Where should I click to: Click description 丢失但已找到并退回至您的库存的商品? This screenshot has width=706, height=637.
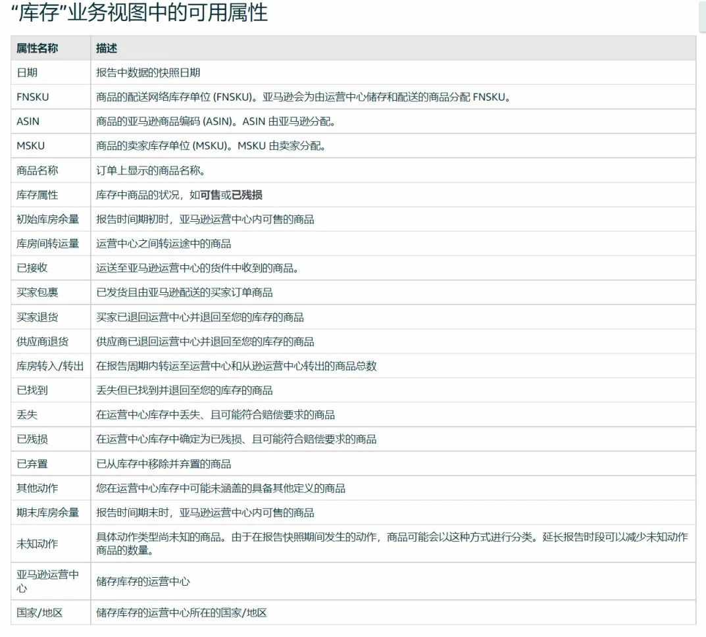point(184,390)
